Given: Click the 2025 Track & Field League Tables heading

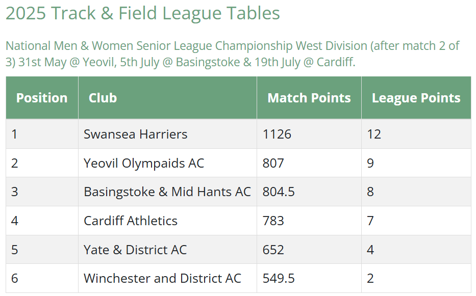Looking at the screenshot, I should 143,13.
